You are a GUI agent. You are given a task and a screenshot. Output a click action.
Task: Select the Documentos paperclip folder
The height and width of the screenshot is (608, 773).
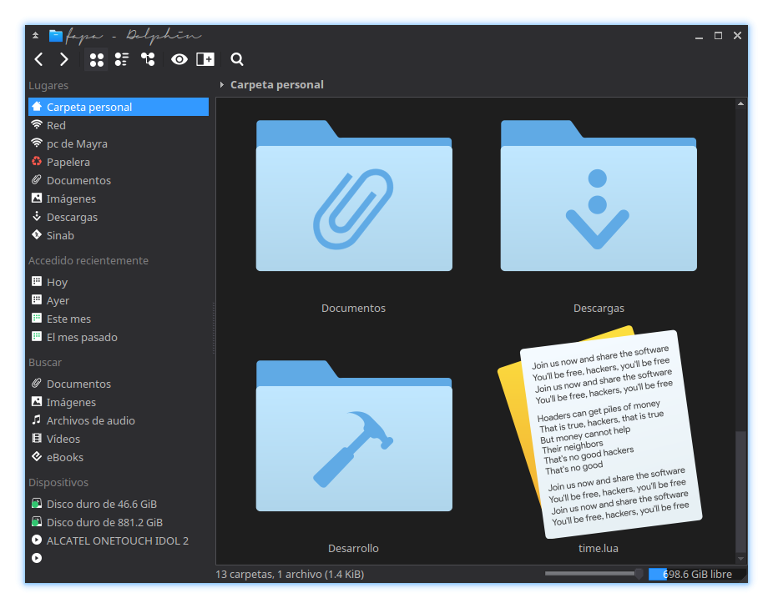[354, 196]
